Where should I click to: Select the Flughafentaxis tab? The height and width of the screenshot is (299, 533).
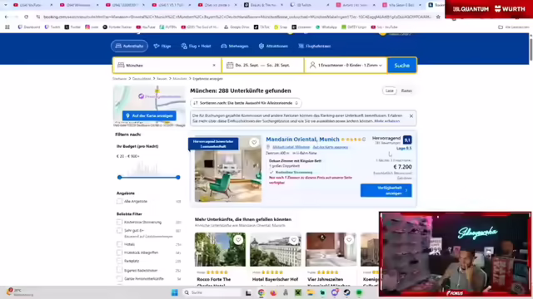point(315,47)
